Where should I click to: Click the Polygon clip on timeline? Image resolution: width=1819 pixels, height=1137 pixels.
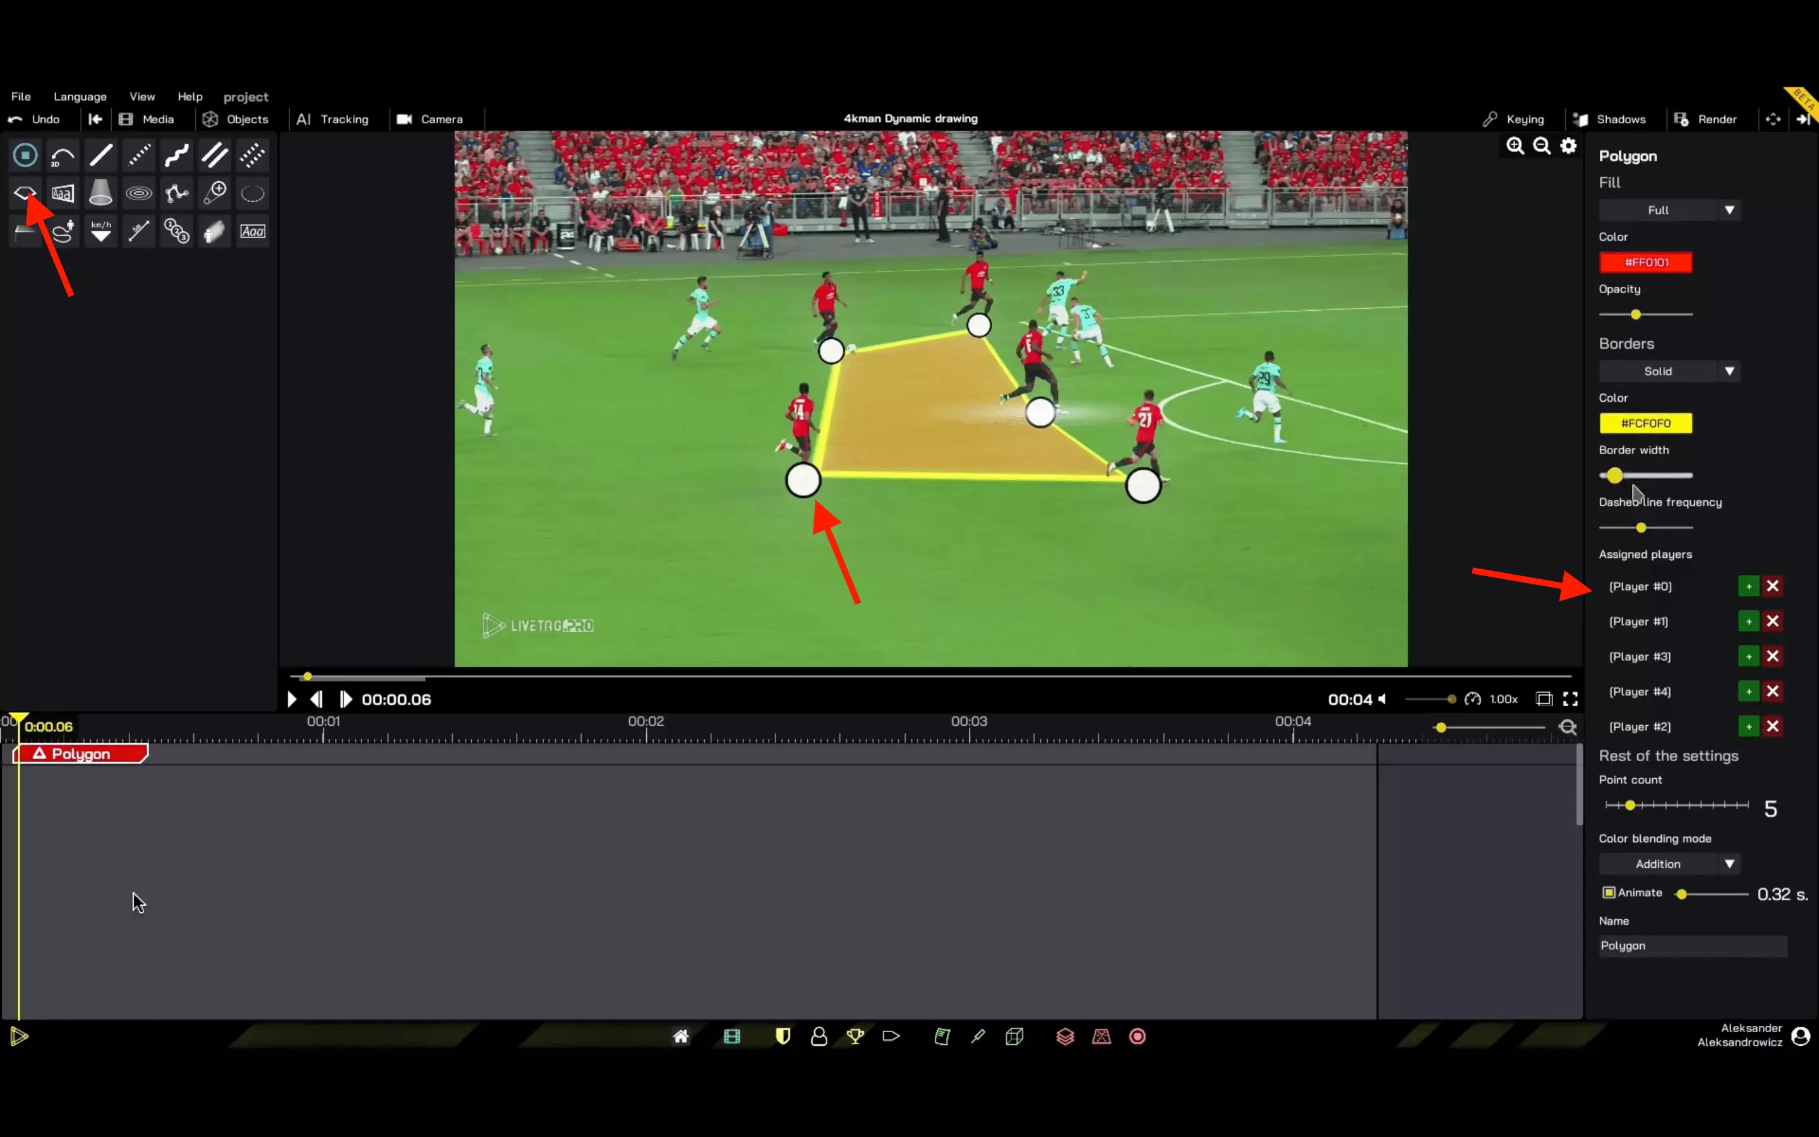click(80, 754)
